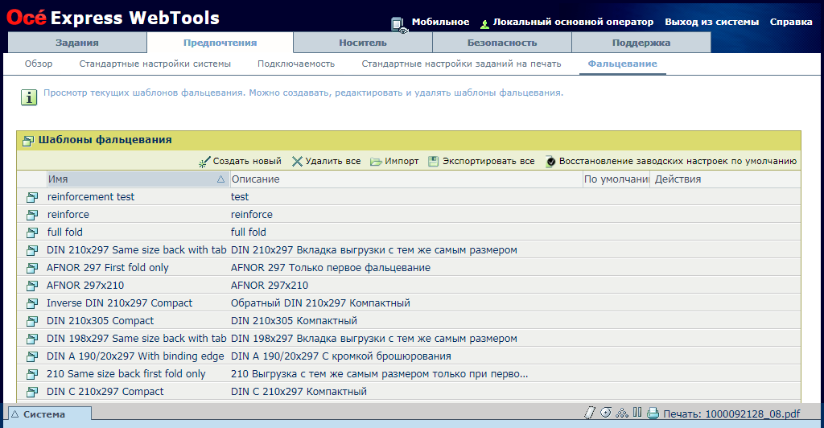Viewport: 824px width, 428px height.
Task: Open the Обзор sub-tab
Action: [x=39, y=64]
